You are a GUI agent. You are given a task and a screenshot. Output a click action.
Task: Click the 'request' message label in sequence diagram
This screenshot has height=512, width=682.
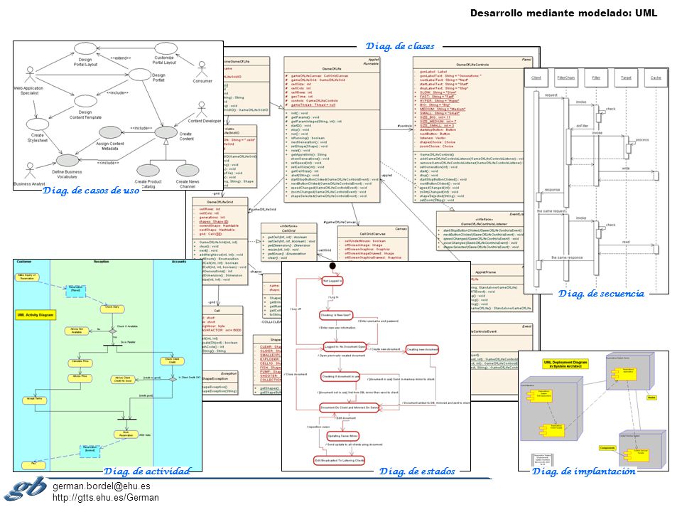coord(551,95)
